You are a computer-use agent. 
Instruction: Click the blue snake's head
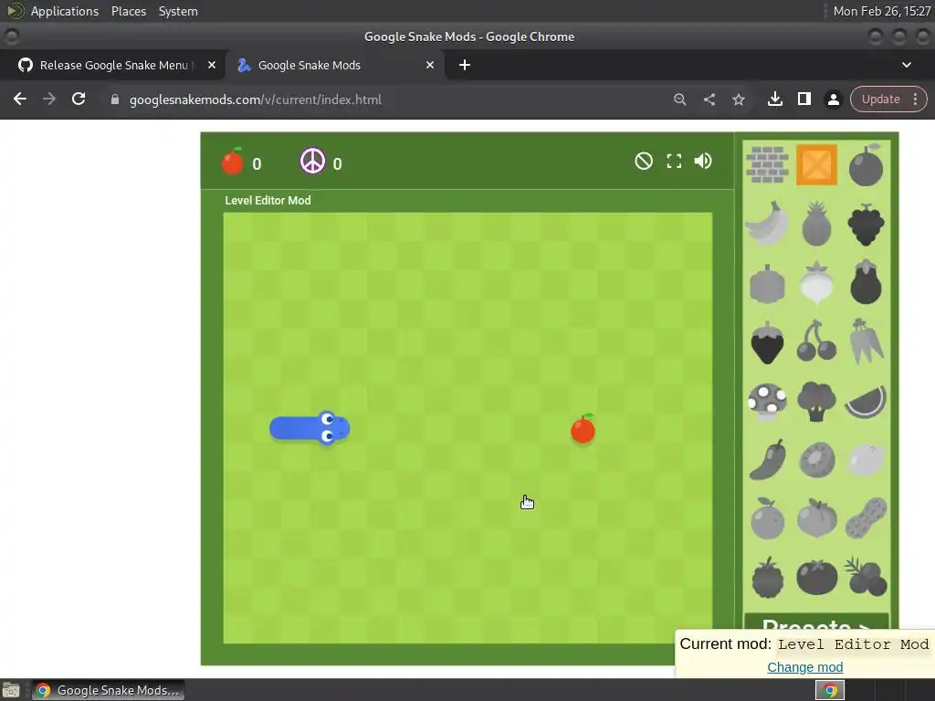[x=332, y=428]
